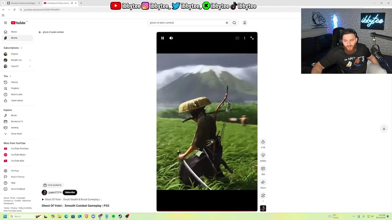The image size is (392, 220).
Task: Expand Show more under Explore
Action: [17, 134]
